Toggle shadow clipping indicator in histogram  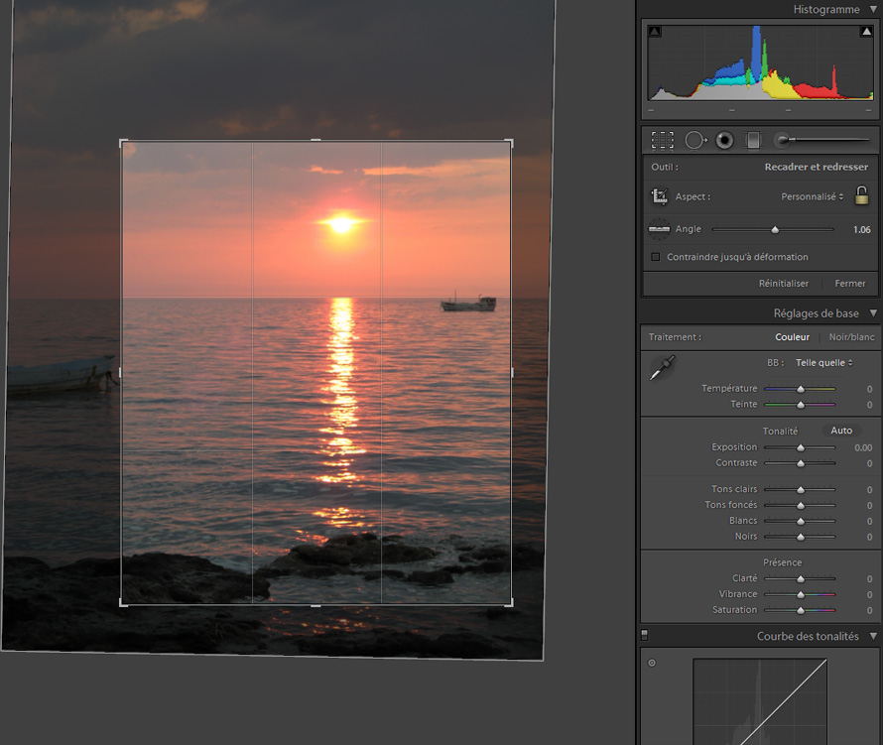tap(655, 32)
